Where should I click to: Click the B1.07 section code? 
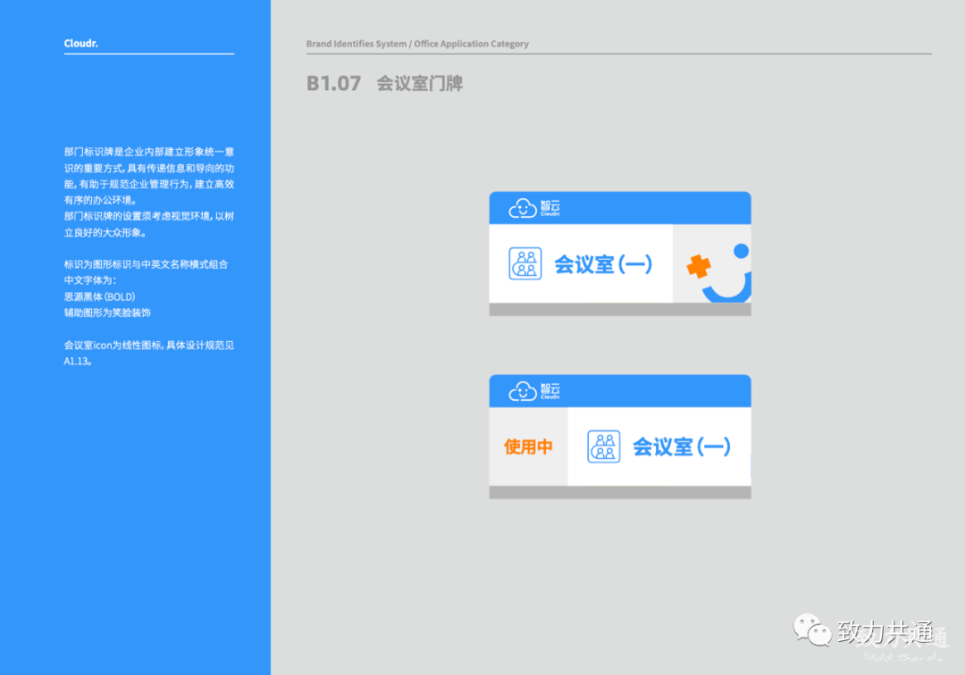(333, 84)
